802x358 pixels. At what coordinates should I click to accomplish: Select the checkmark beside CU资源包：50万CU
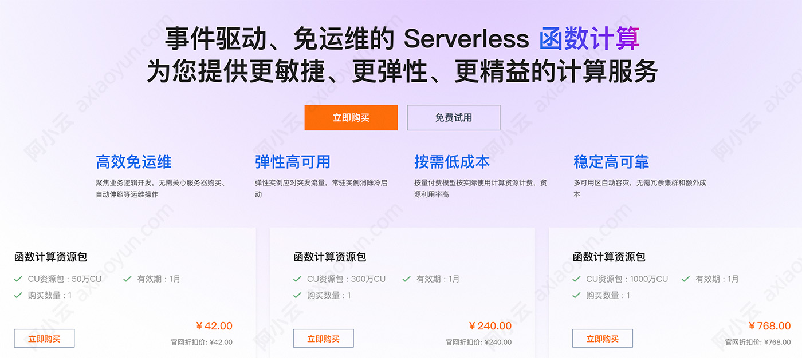pyautogui.click(x=18, y=279)
